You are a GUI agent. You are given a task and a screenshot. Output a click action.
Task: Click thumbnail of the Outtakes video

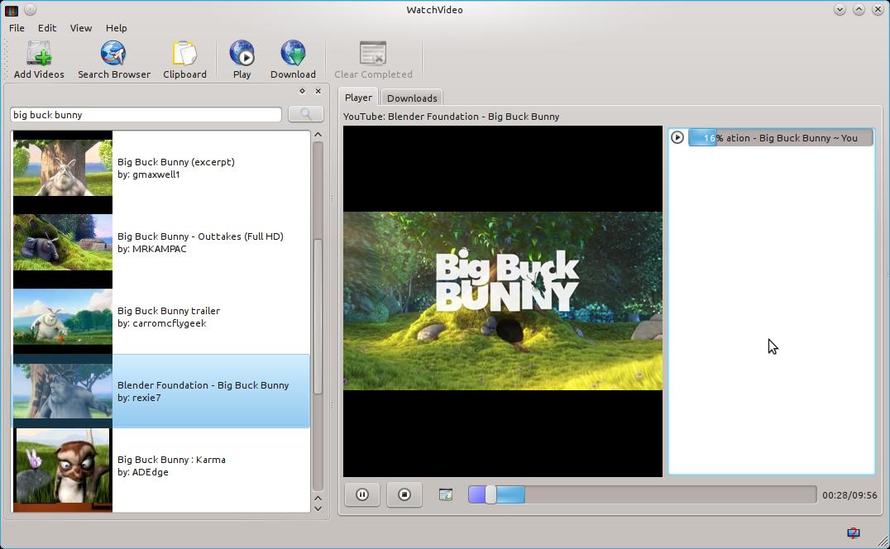pos(62,243)
